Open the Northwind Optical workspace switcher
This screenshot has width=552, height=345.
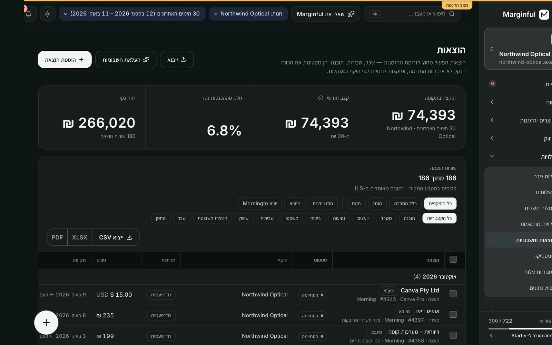tap(518, 49)
